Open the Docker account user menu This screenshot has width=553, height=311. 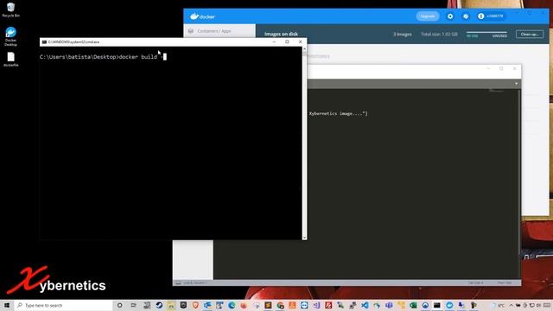[491, 16]
